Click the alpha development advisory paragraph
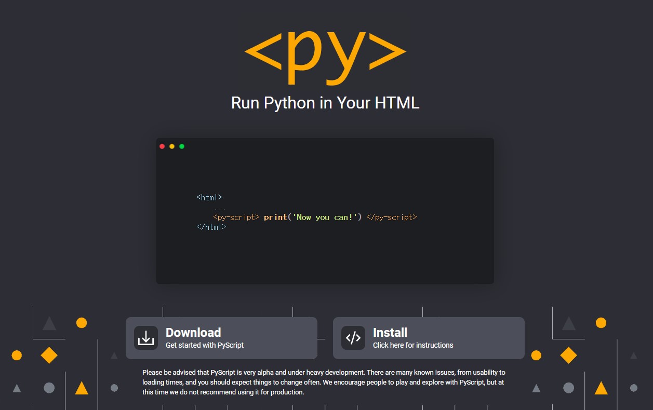Viewport: 653px width, 410px height. (x=324, y=382)
